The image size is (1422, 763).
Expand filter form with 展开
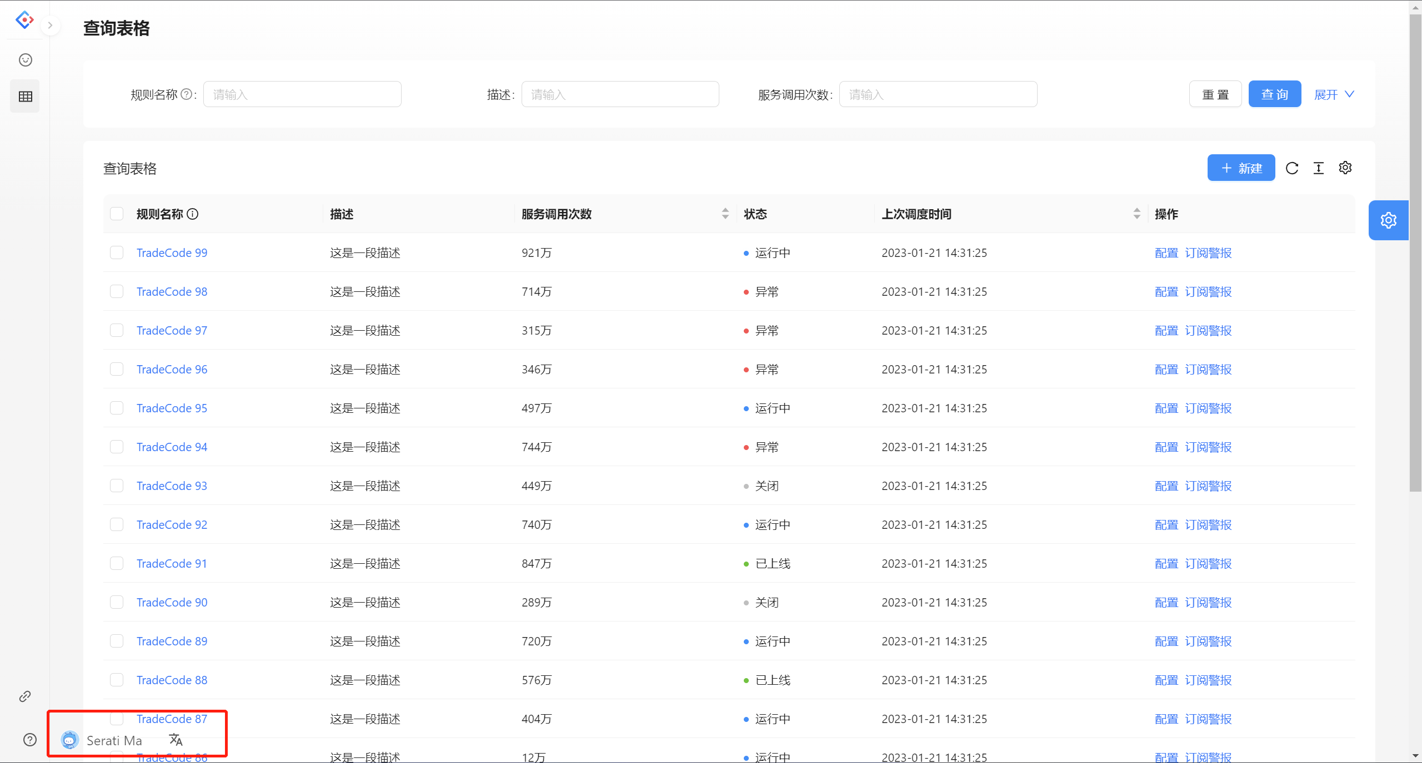(x=1334, y=94)
